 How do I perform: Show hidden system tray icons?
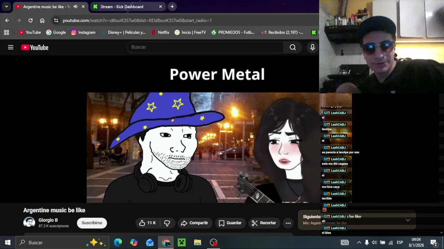click(x=359, y=242)
